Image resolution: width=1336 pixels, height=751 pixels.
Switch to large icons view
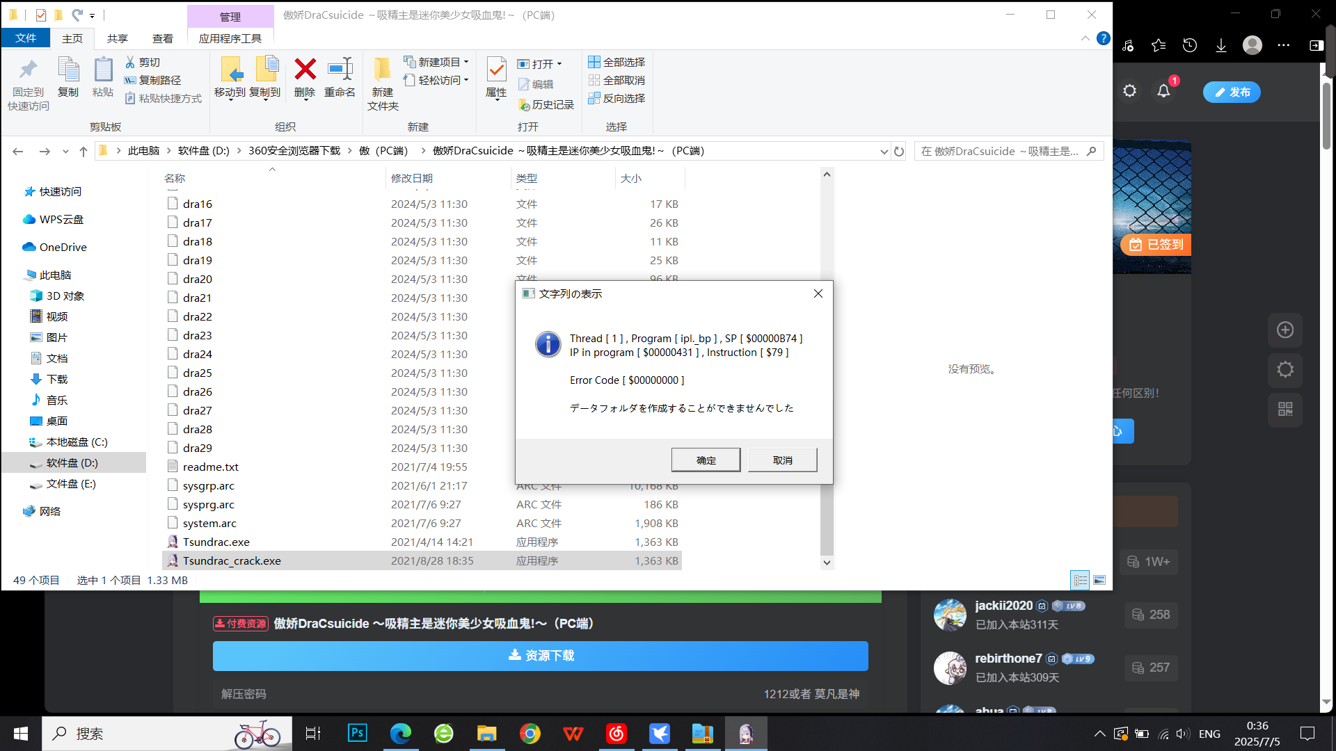1100,580
